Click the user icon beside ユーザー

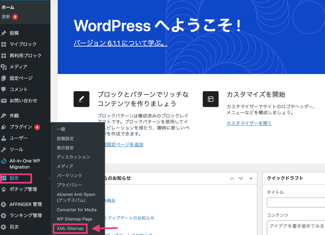click(x=3, y=138)
